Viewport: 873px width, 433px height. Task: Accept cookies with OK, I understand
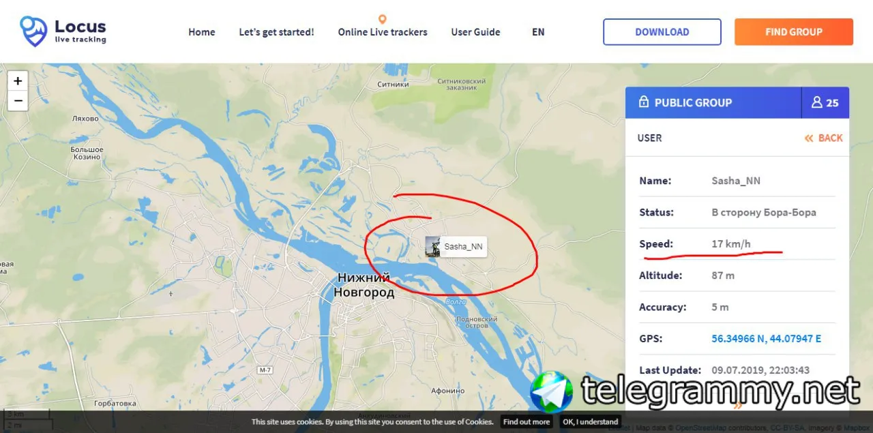click(x=591, y=421)
